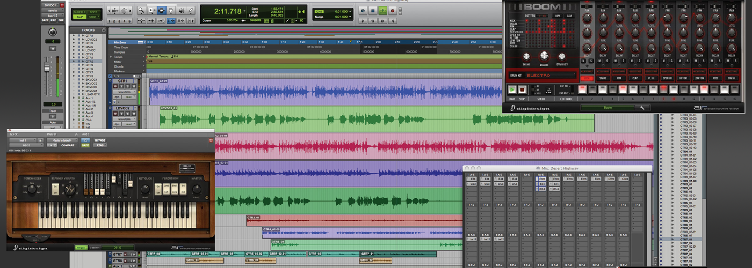Open LDVOC2 track waveform view dropdown
The width and height of the screenshot is (752, 268).
(124, 119)
